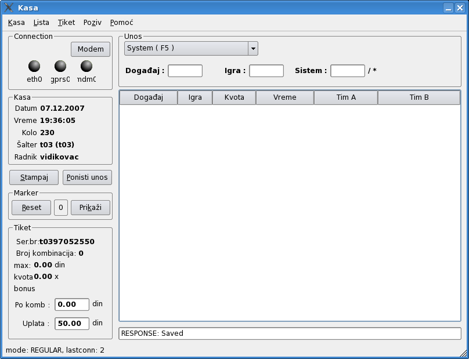Open the System (F5) dropdown arrow
This screenshot has width=469, height=359.
[253, 49]
